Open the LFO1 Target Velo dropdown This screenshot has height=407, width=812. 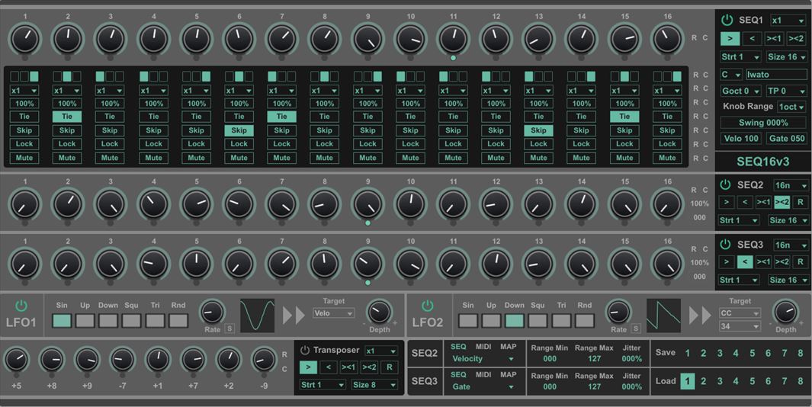(333, 313)
